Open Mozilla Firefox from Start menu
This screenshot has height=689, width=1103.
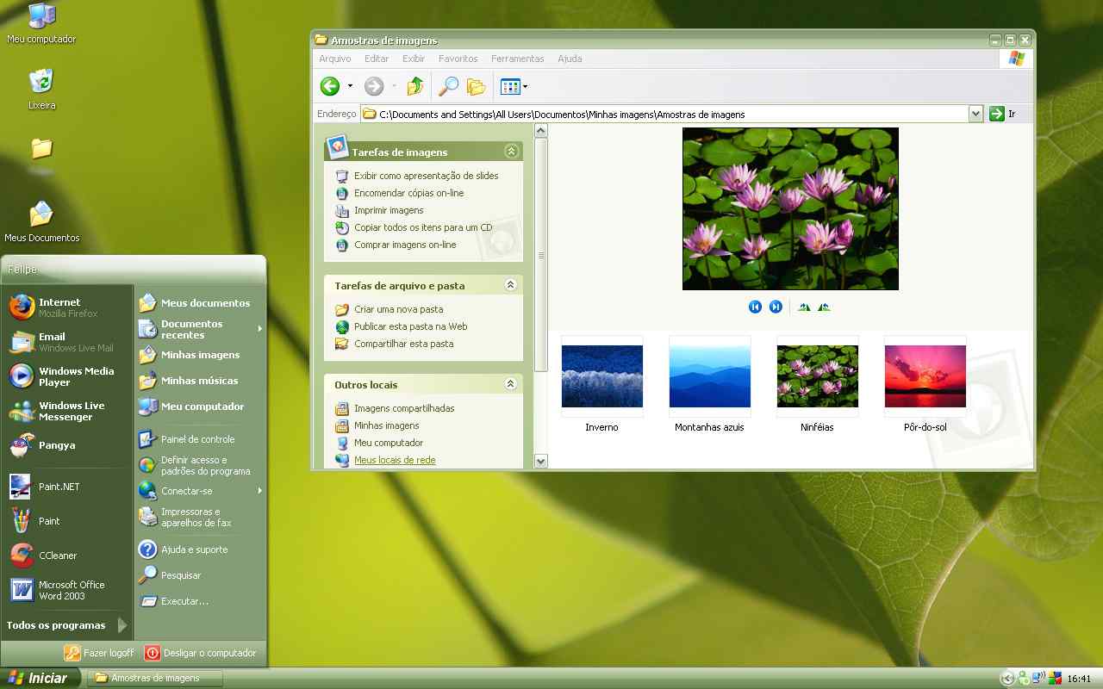(x=69, y=307)
